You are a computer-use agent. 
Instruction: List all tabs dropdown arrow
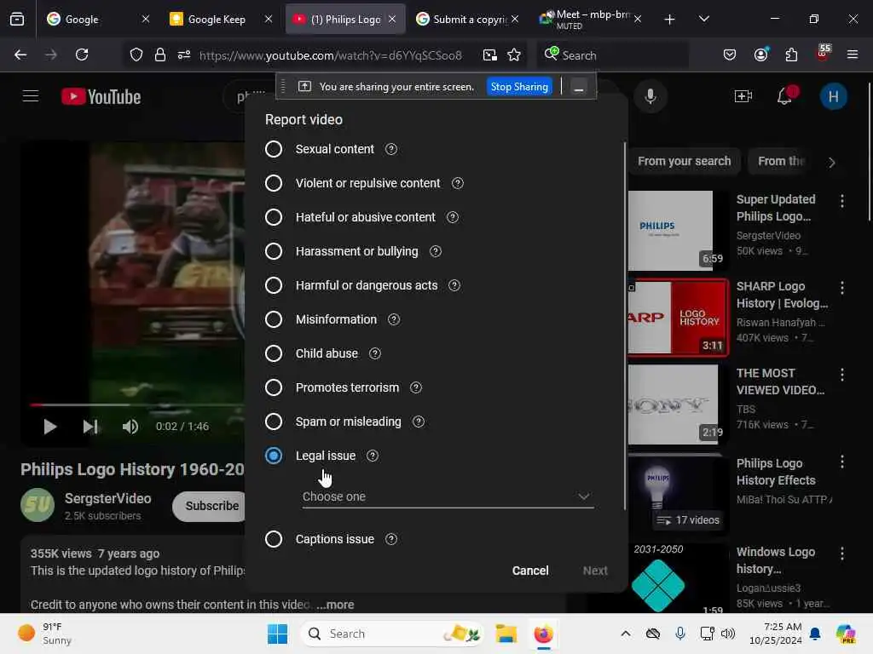click(703, 19)
